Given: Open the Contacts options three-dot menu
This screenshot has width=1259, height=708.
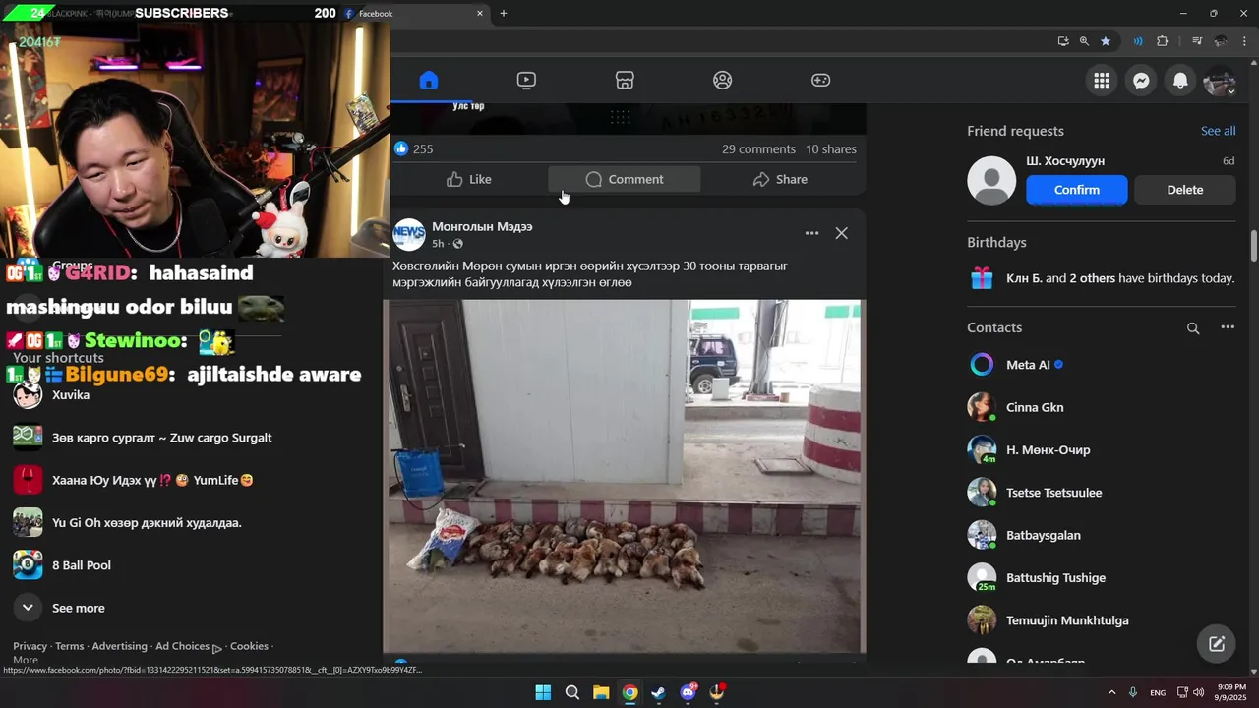Looking at the screenshot, I should click(1228, 327).
